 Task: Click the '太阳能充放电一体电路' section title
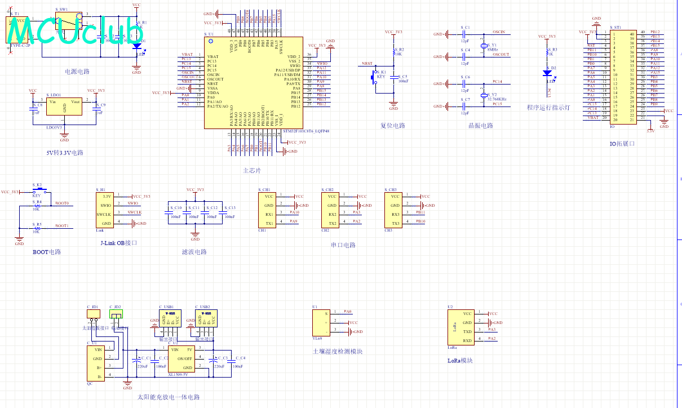(x=169, y=397)
